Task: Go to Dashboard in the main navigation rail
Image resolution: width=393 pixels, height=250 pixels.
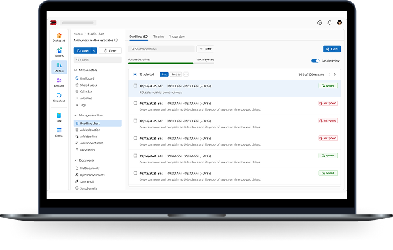Action: (59, 37)
